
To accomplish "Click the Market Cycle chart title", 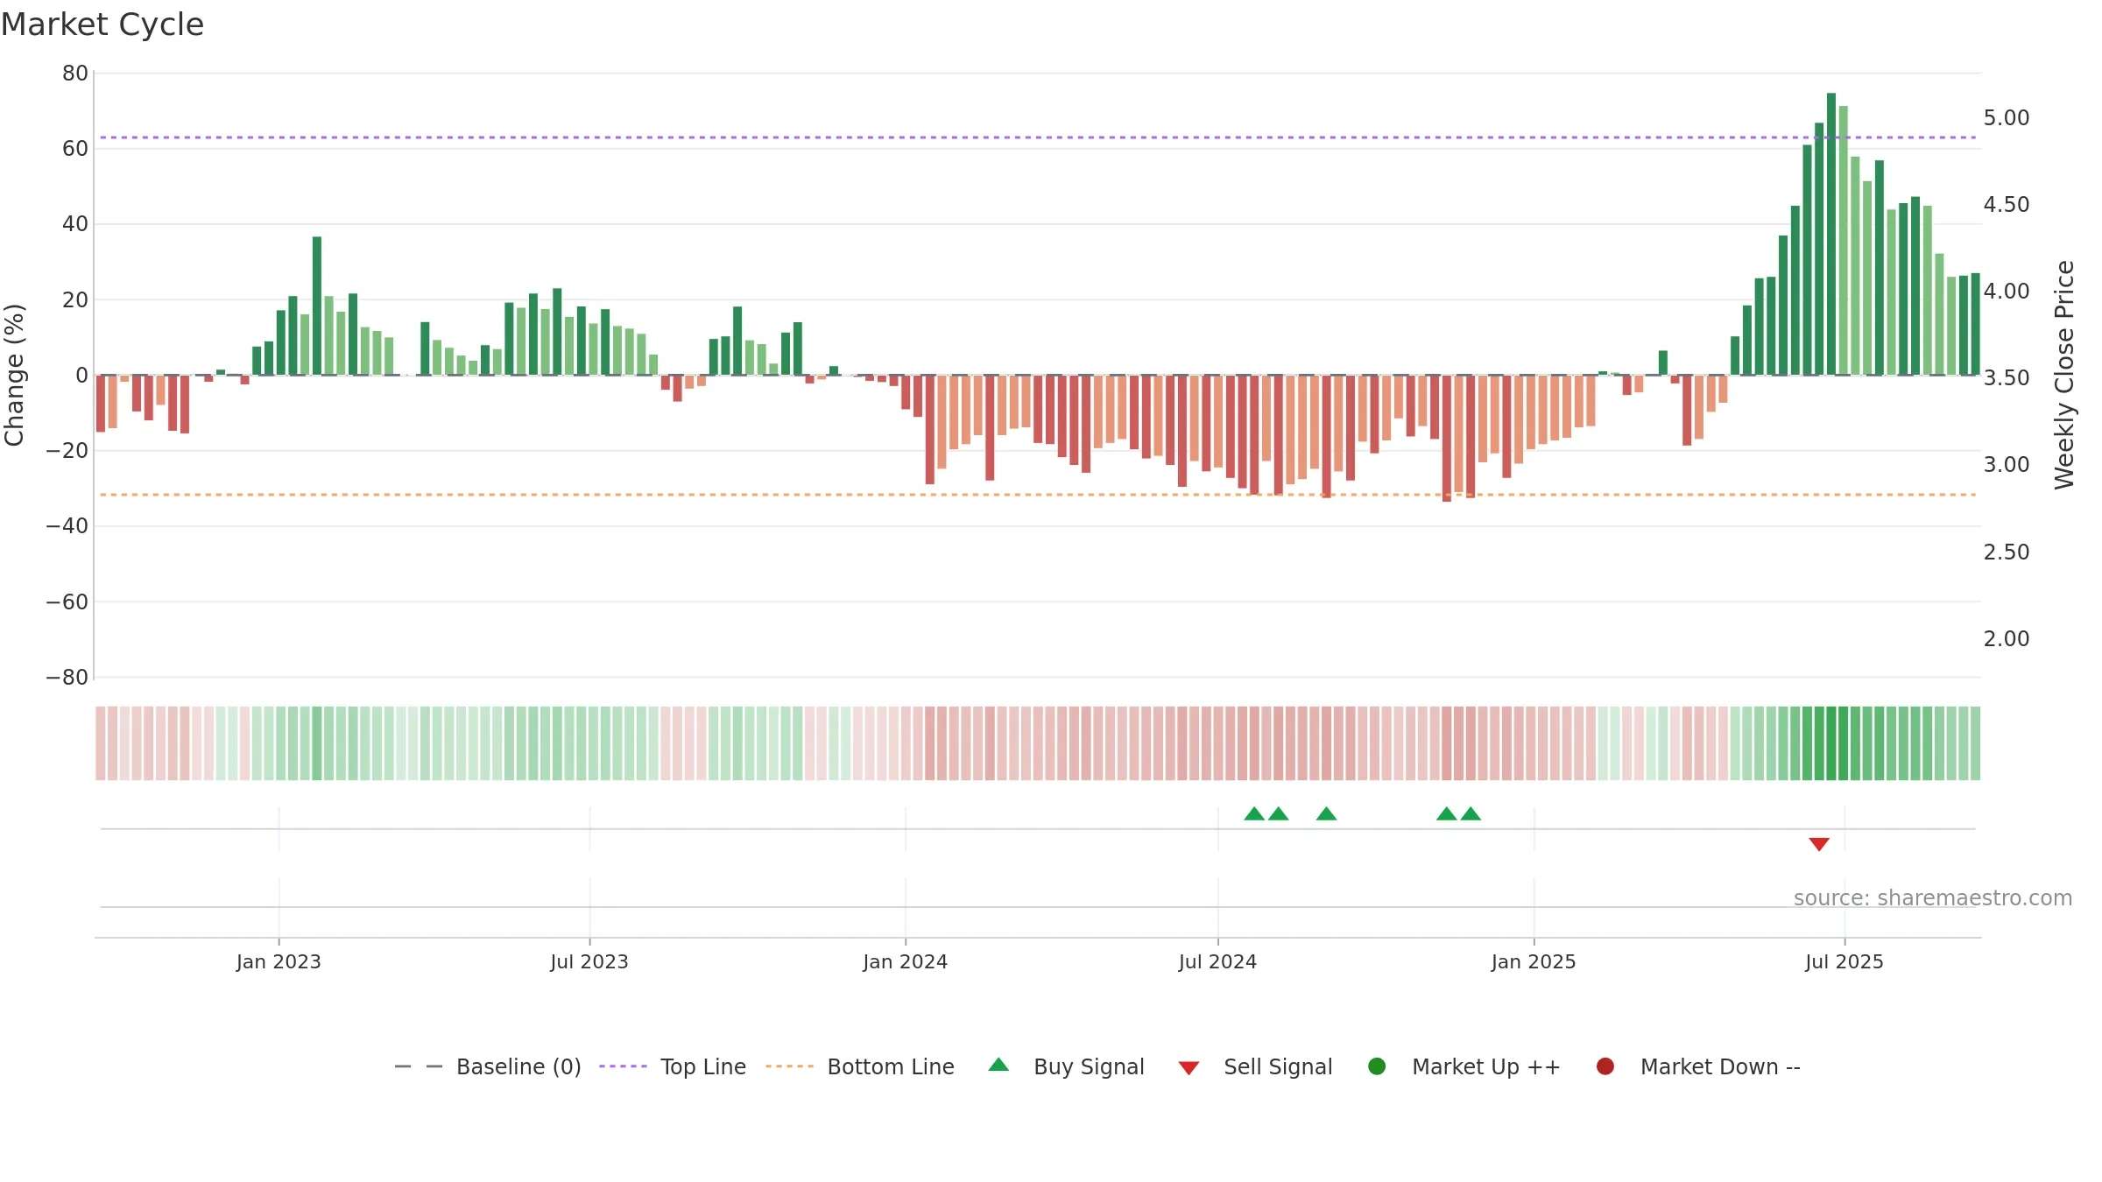I will 102,25.
